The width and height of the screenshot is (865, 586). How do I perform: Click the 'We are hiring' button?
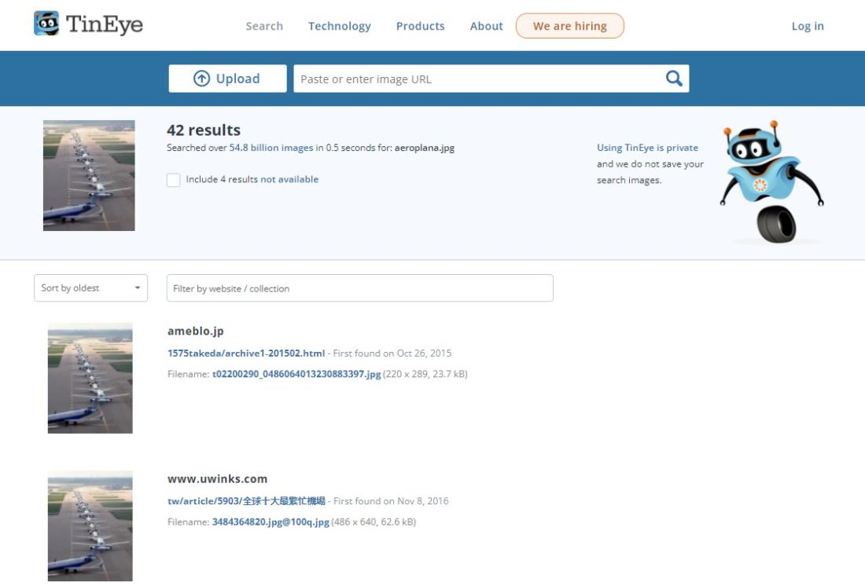pyautogui.click(x=570, y=26)
